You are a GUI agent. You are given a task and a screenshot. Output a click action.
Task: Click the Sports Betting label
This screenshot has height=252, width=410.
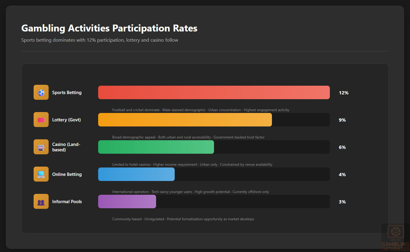tap(67, 93)
